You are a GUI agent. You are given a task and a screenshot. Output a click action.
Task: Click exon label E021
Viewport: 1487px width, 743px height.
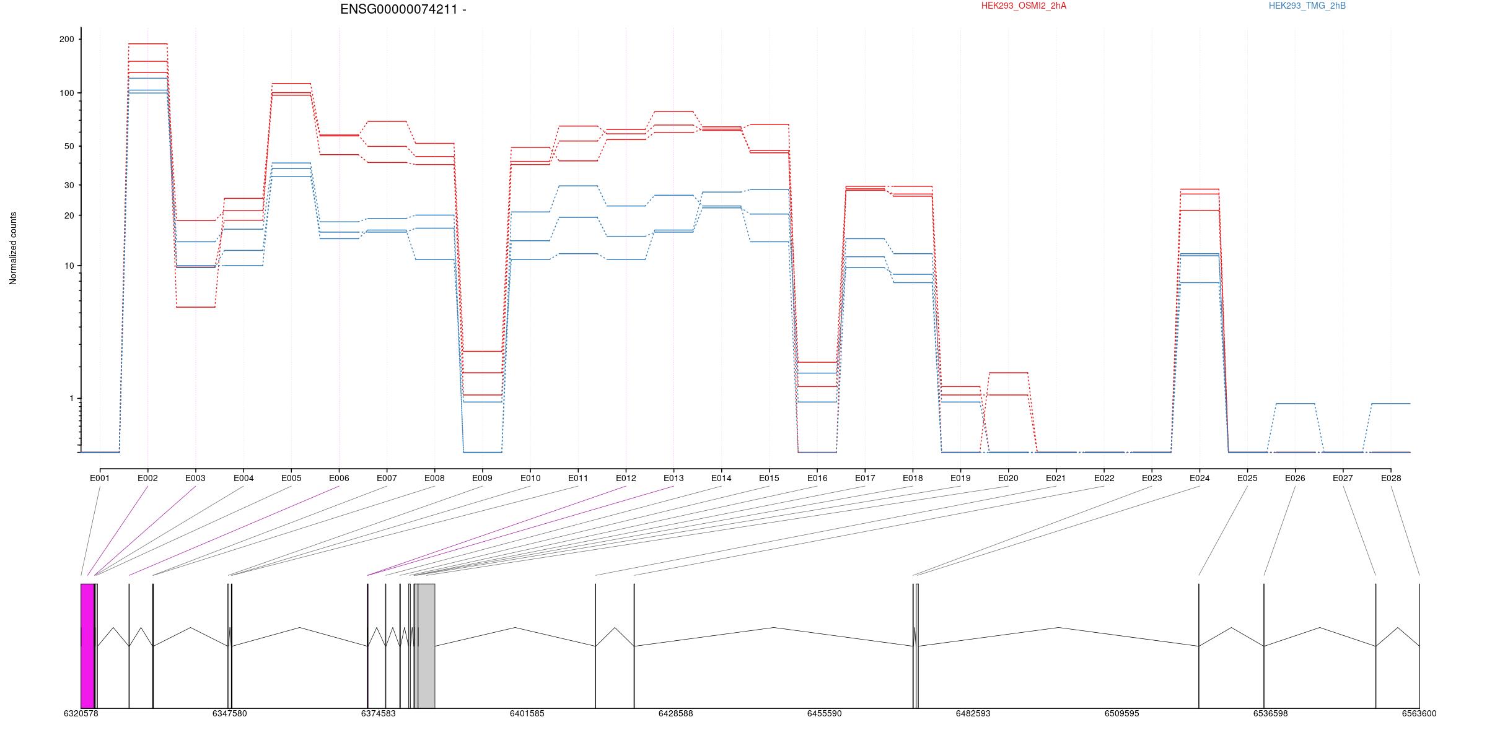(1056, 478)
